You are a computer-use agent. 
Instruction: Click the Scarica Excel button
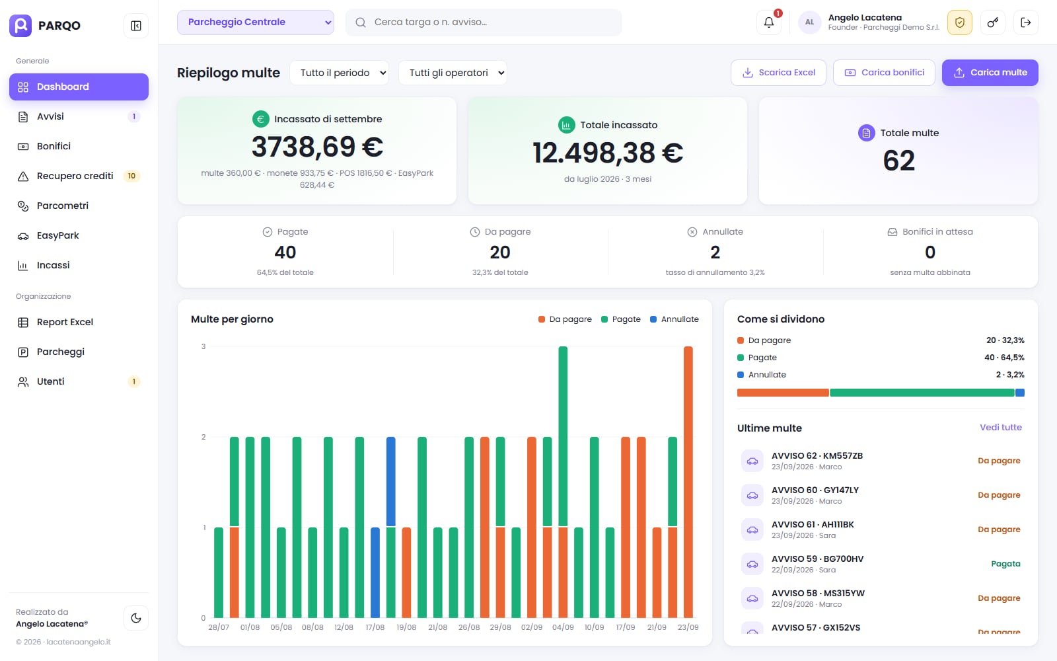(x=778, y=73)
